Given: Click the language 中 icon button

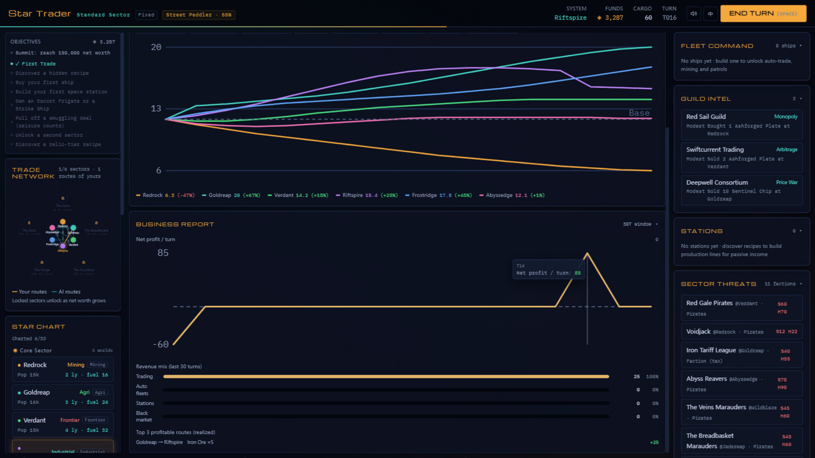Looking at the screenshot, I should coord(710,14).
